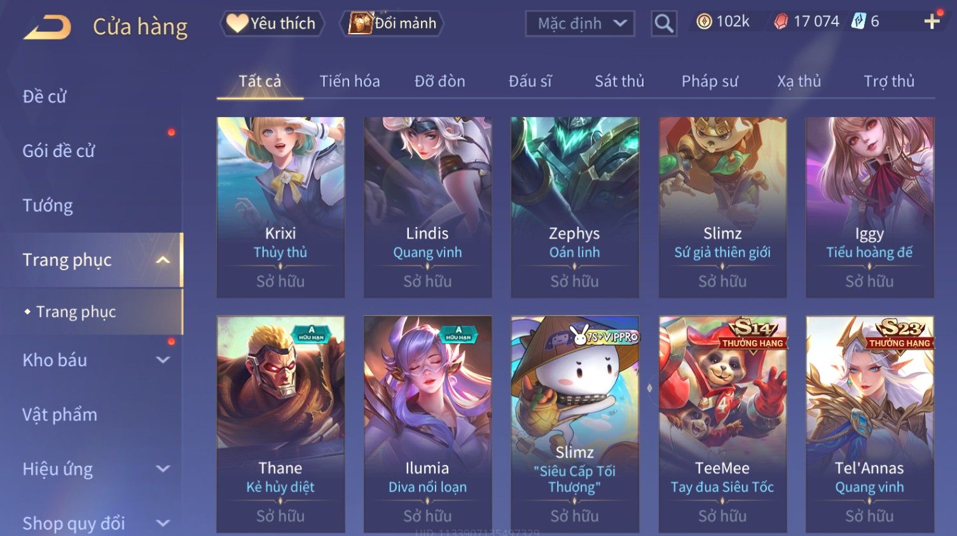Click the red gem currency icon
Viewport: 957px width, 536px height.
[780, 22]
